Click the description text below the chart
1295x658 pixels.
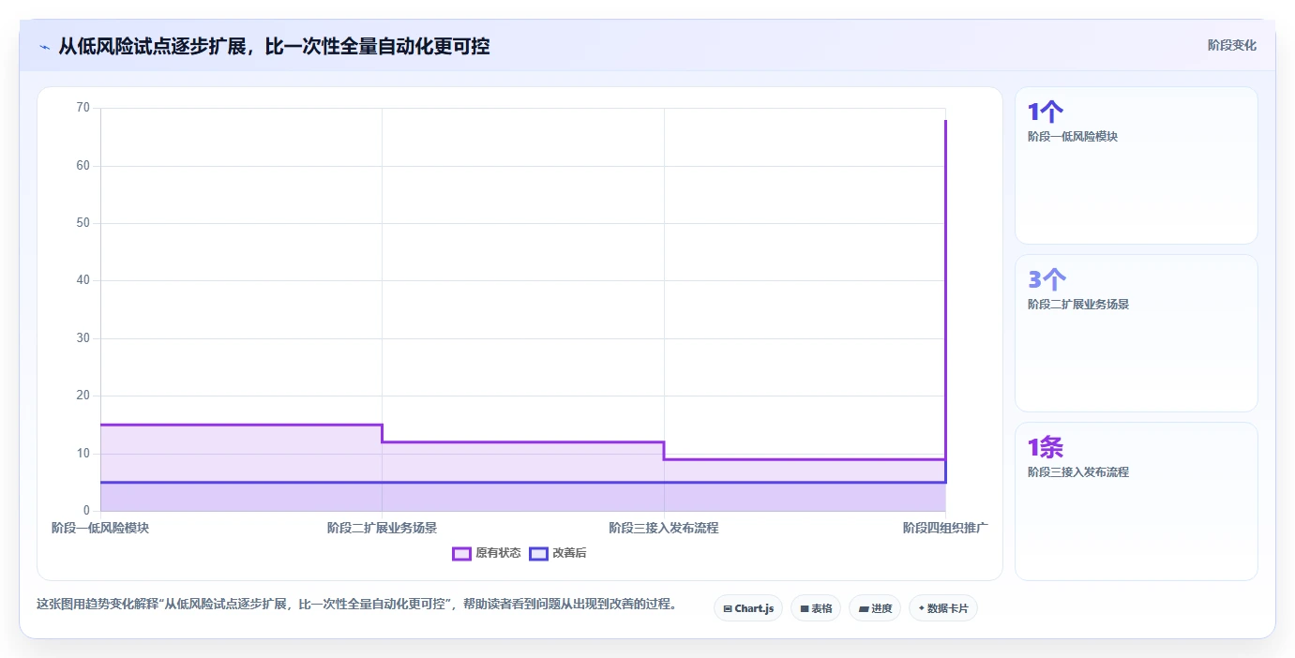tap(356, 604)
